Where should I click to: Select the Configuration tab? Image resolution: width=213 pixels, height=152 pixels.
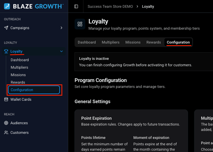tap(178, 42)
